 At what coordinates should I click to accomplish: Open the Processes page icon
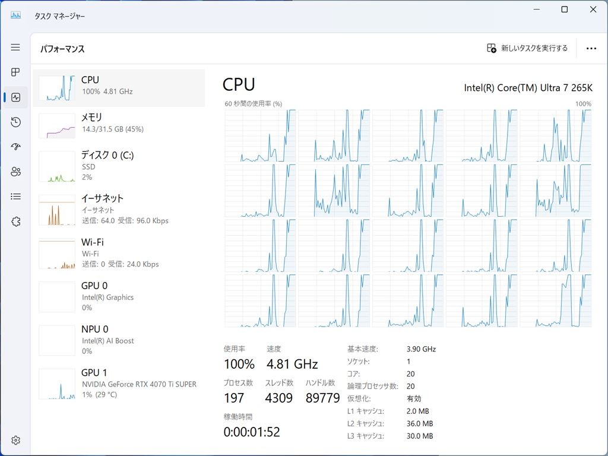[15, 72]
